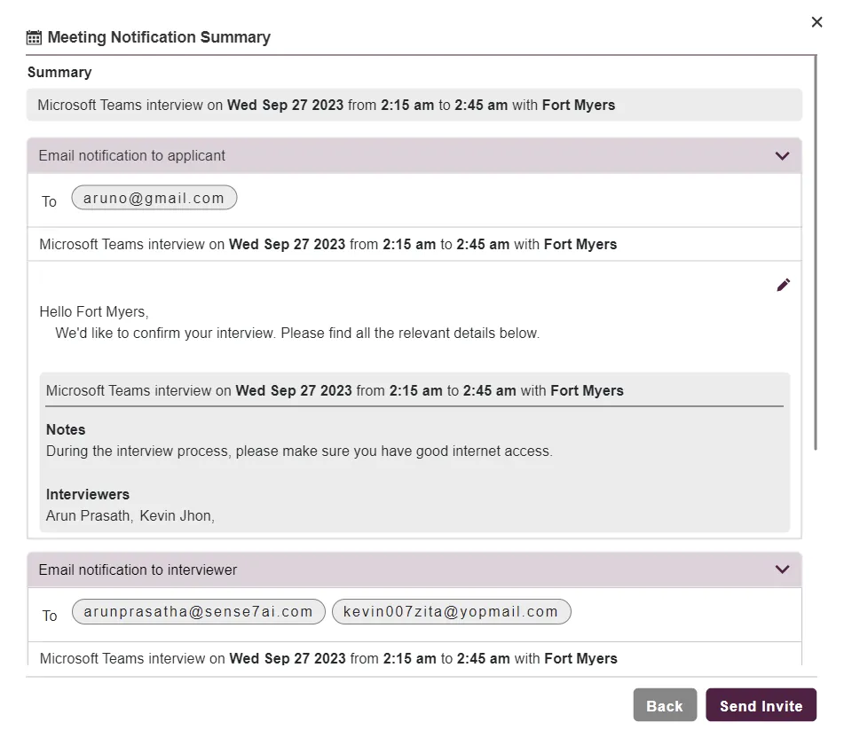Go back with the Back button

[665, 705]
